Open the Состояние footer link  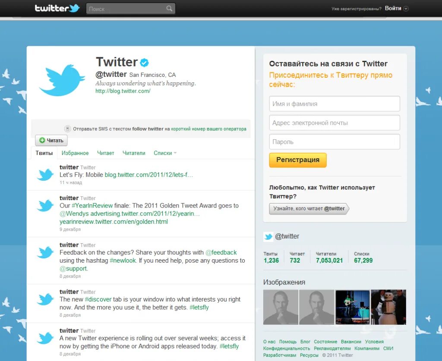click(325, 342)
